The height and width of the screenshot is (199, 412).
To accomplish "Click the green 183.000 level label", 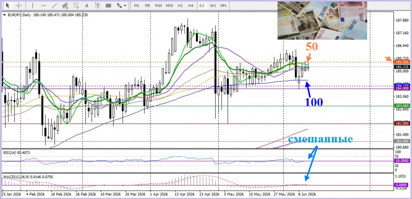I will click(401, 105).
